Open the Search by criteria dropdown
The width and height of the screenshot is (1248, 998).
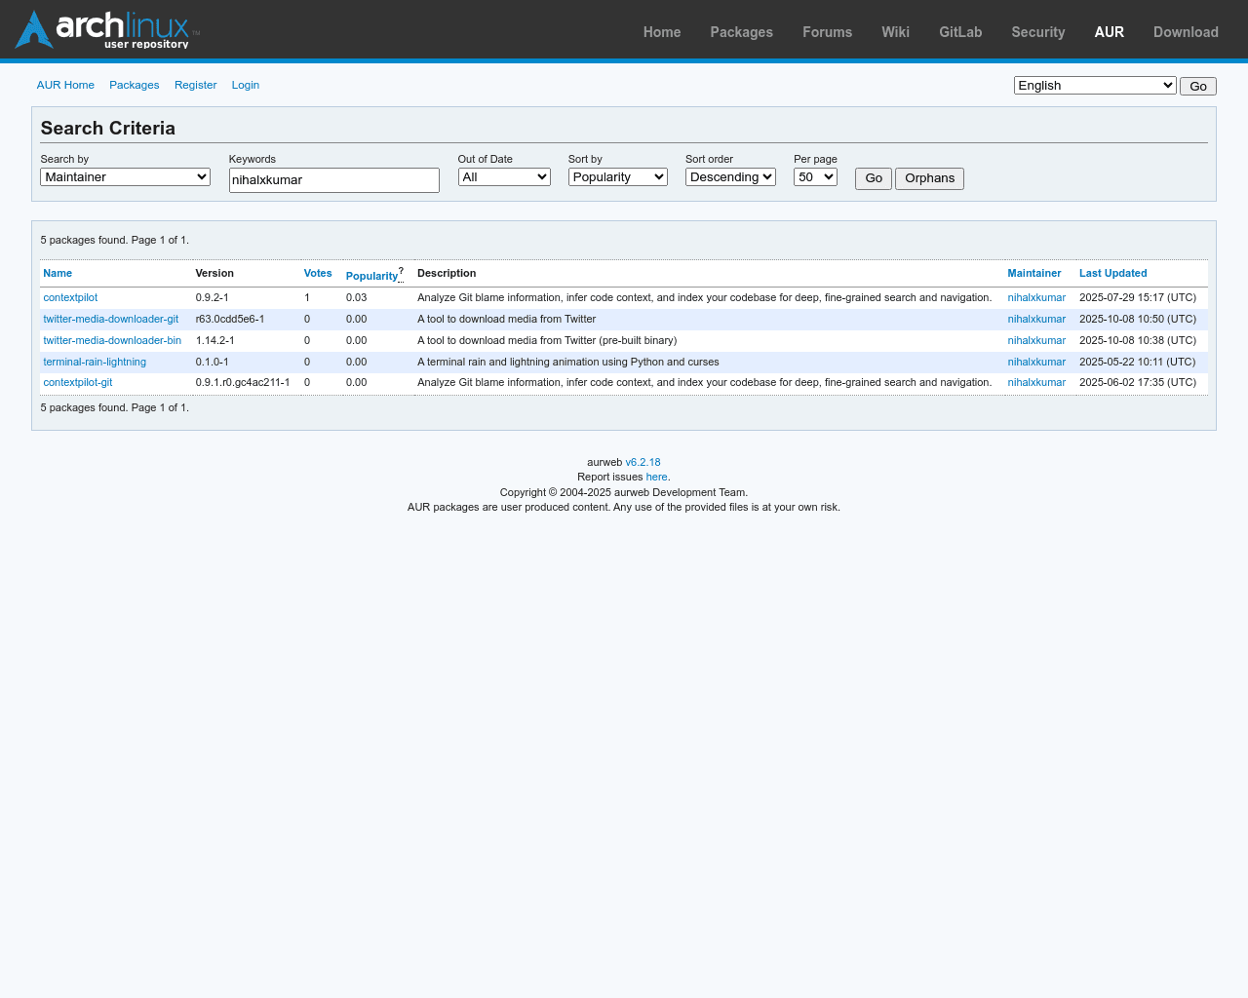point(124,176)
